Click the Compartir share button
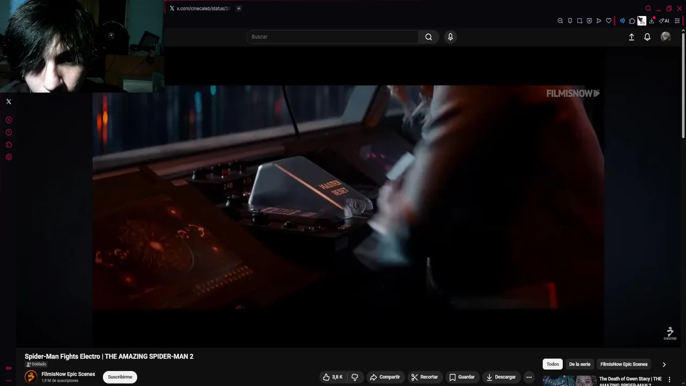This screenshot has height=386, width=686. pyautogui.click(x=385, y=377)
